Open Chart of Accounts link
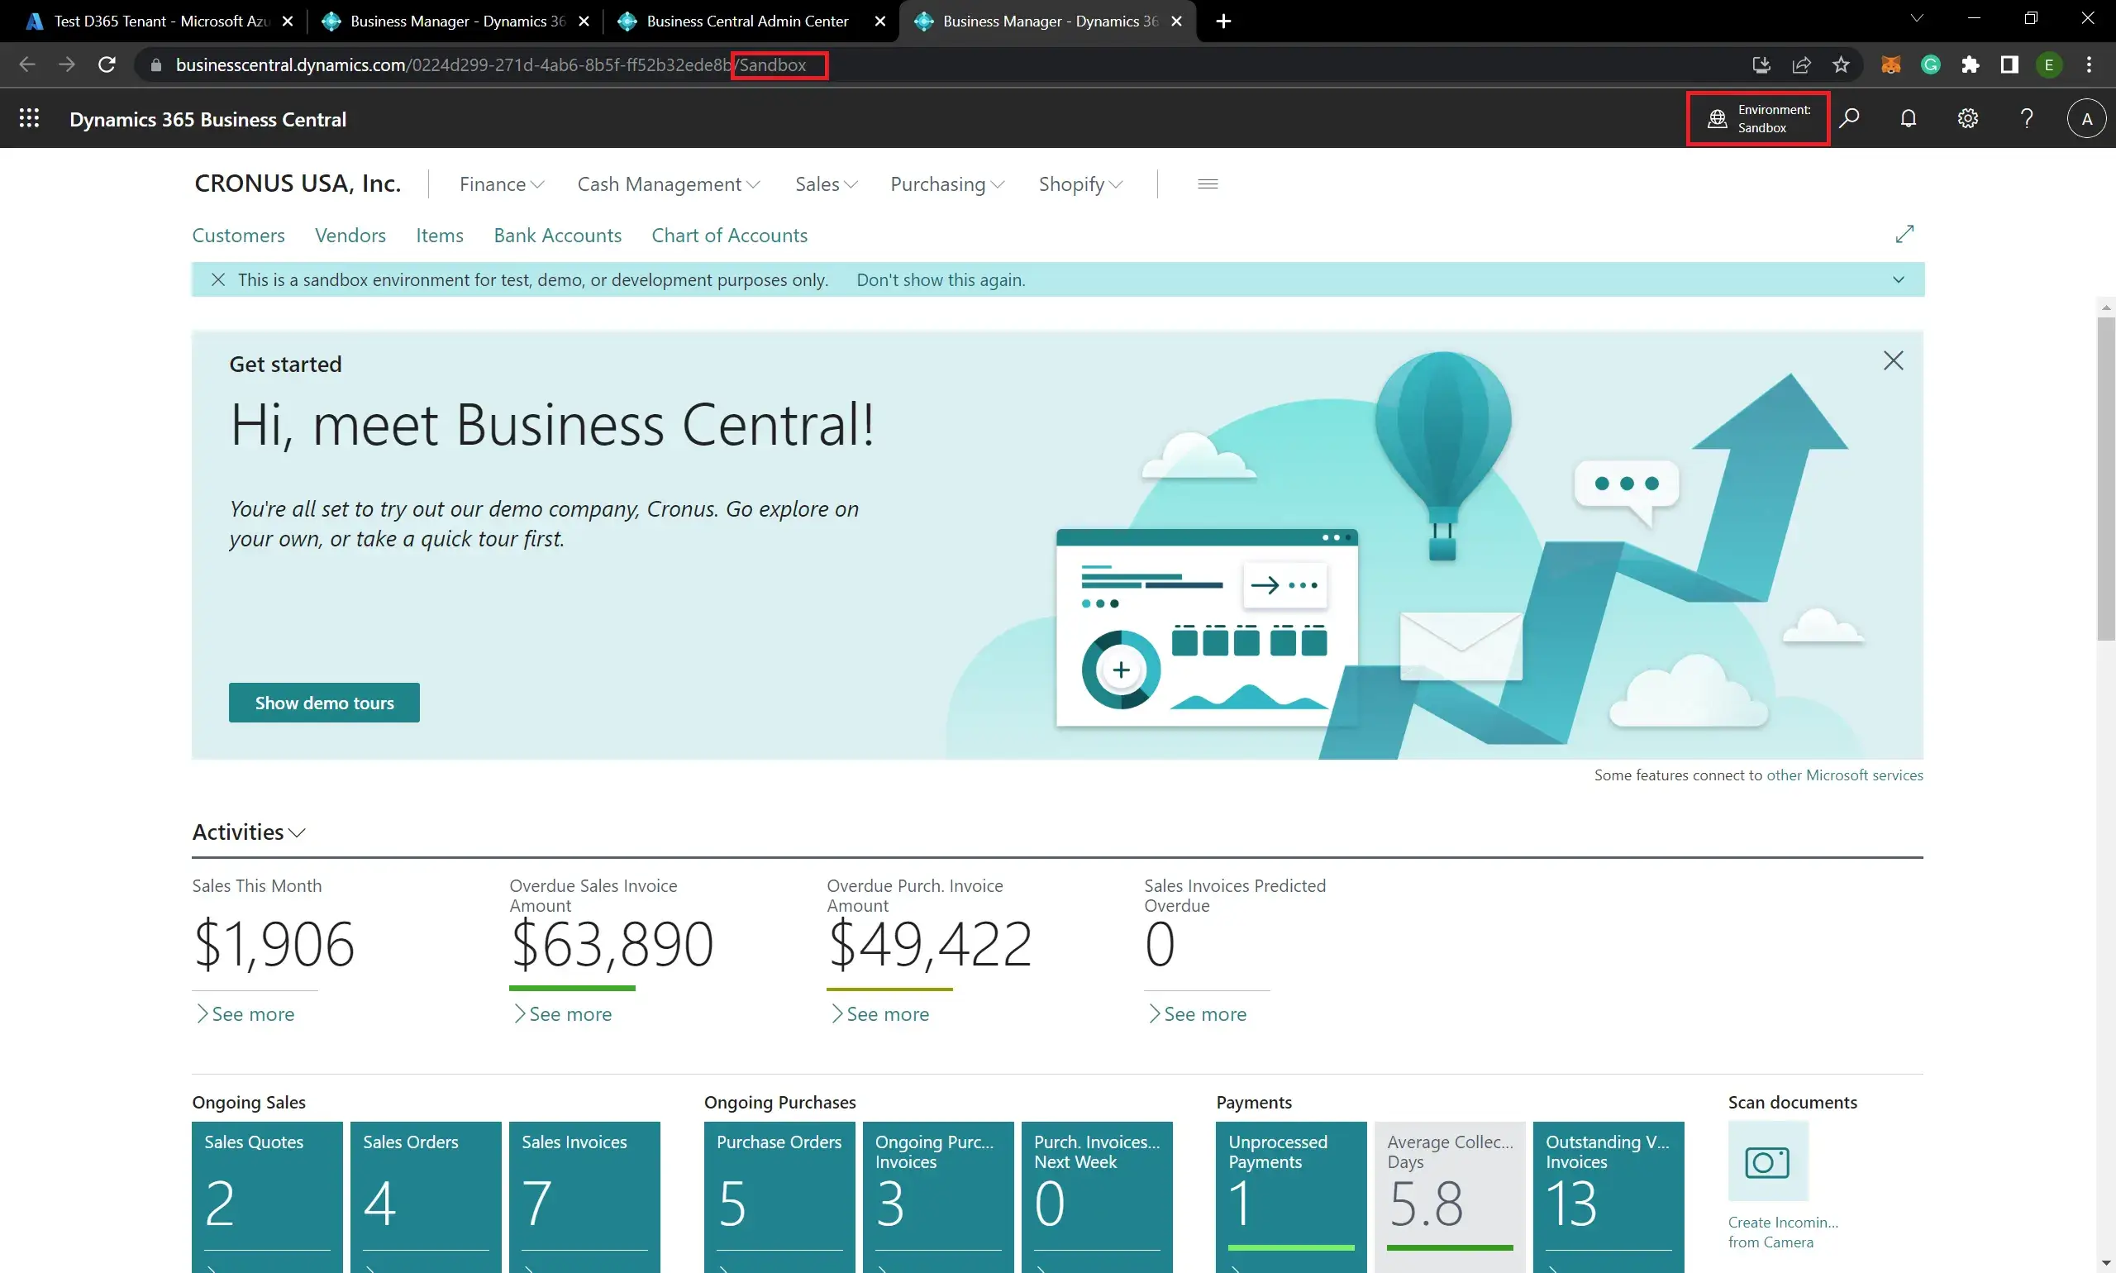Screen dimensions: 2116x1273 coord(729,235)
